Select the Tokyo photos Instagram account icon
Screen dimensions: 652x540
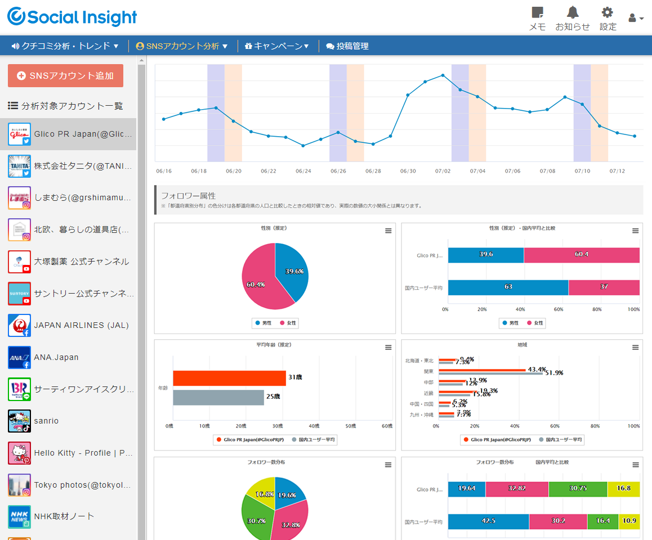[x=20, y=485]
